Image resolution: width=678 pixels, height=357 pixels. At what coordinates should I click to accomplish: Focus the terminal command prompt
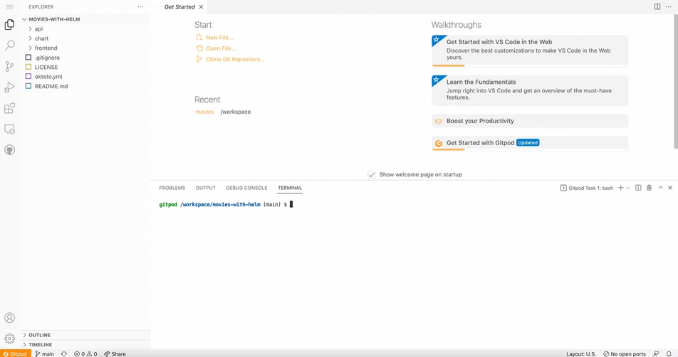(291, 205)
